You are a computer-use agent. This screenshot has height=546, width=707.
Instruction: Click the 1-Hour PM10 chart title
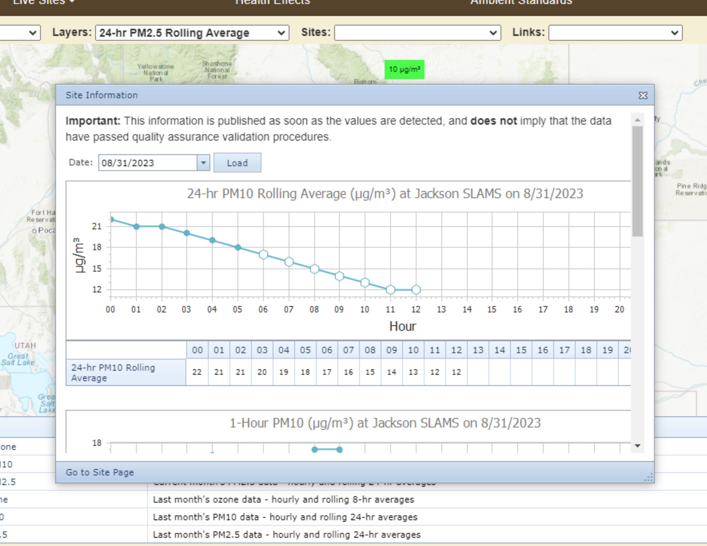pyautogui.click(x=385, y=423)
